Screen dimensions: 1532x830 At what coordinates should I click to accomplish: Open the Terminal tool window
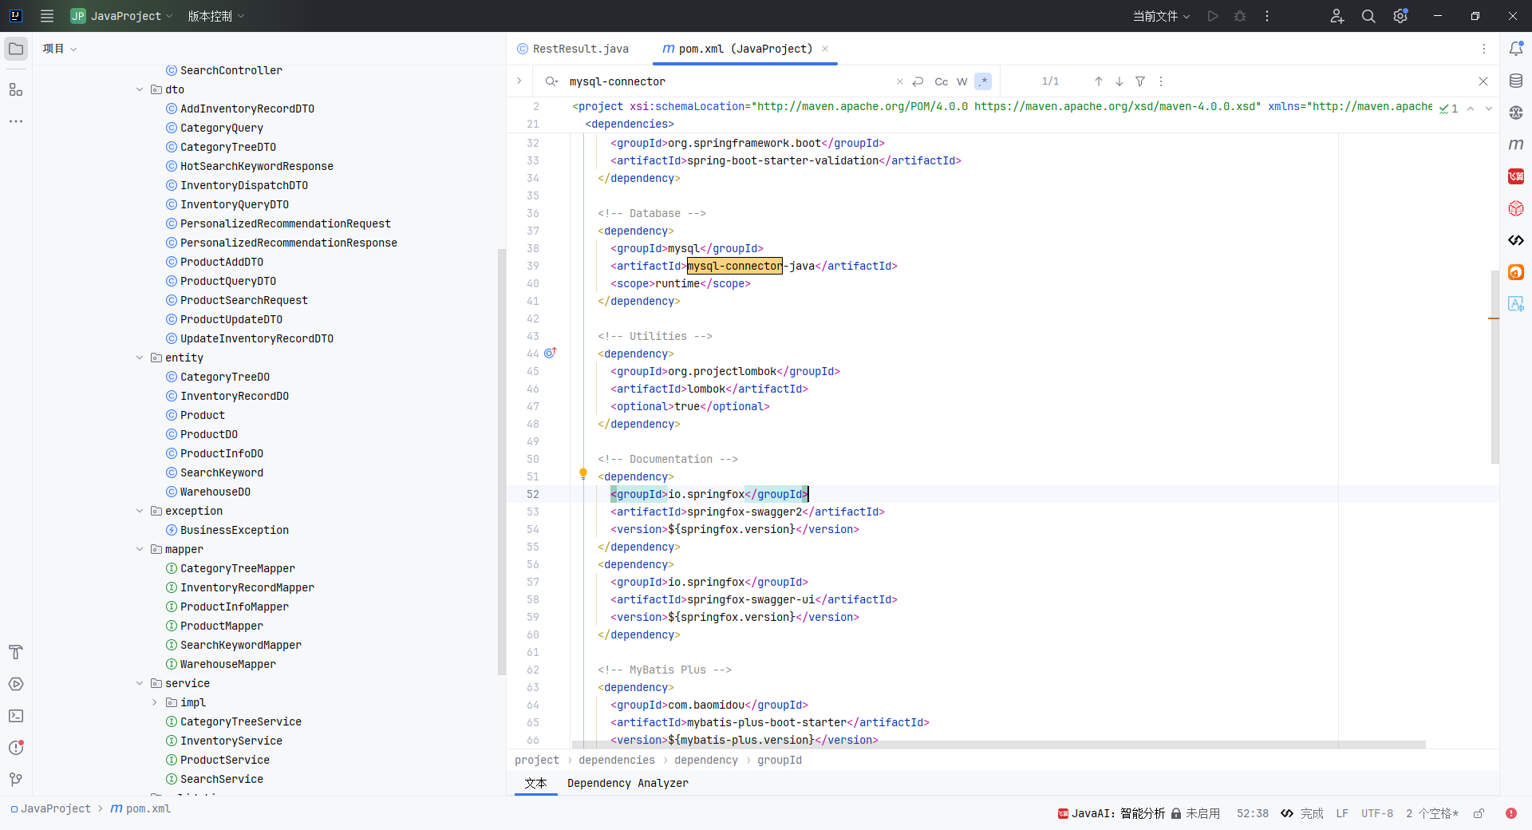coord(16,716)
